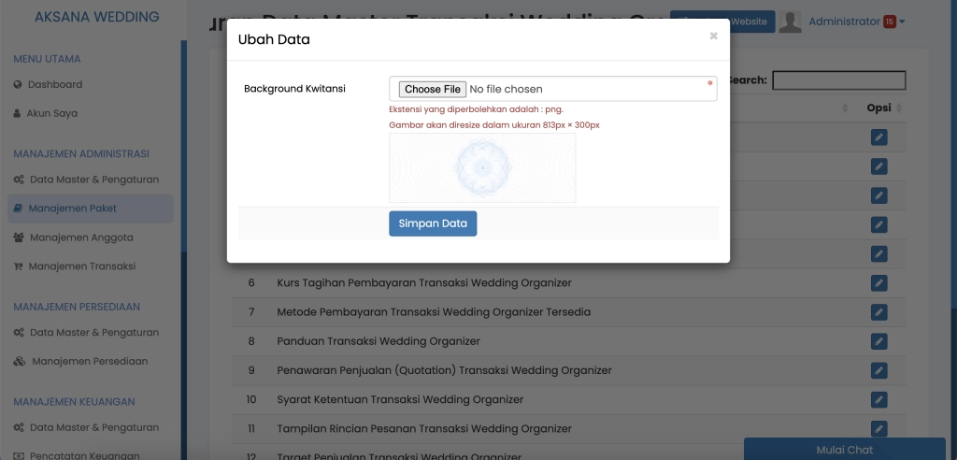Click edit icon for Syarat Ketentuan row

878,400
